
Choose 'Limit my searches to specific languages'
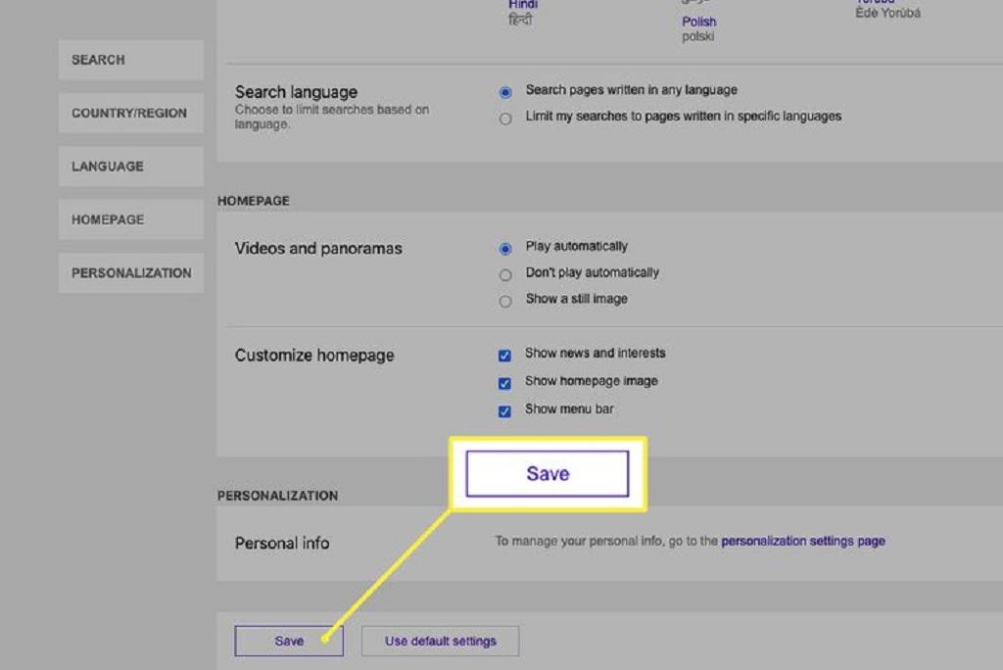[505, 119]
